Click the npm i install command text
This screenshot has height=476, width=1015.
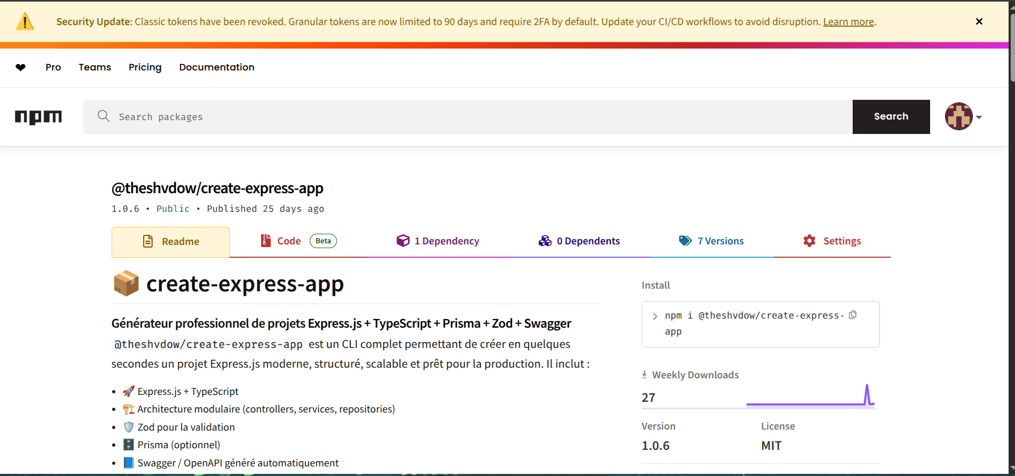754,323
